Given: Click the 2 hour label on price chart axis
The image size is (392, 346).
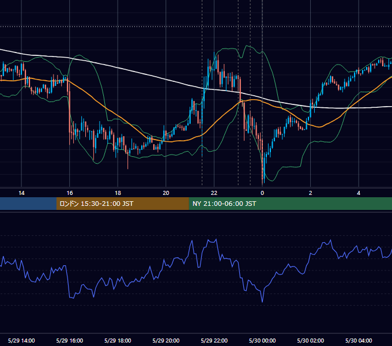Looking at the screenshot, I should tap(311, 193).
